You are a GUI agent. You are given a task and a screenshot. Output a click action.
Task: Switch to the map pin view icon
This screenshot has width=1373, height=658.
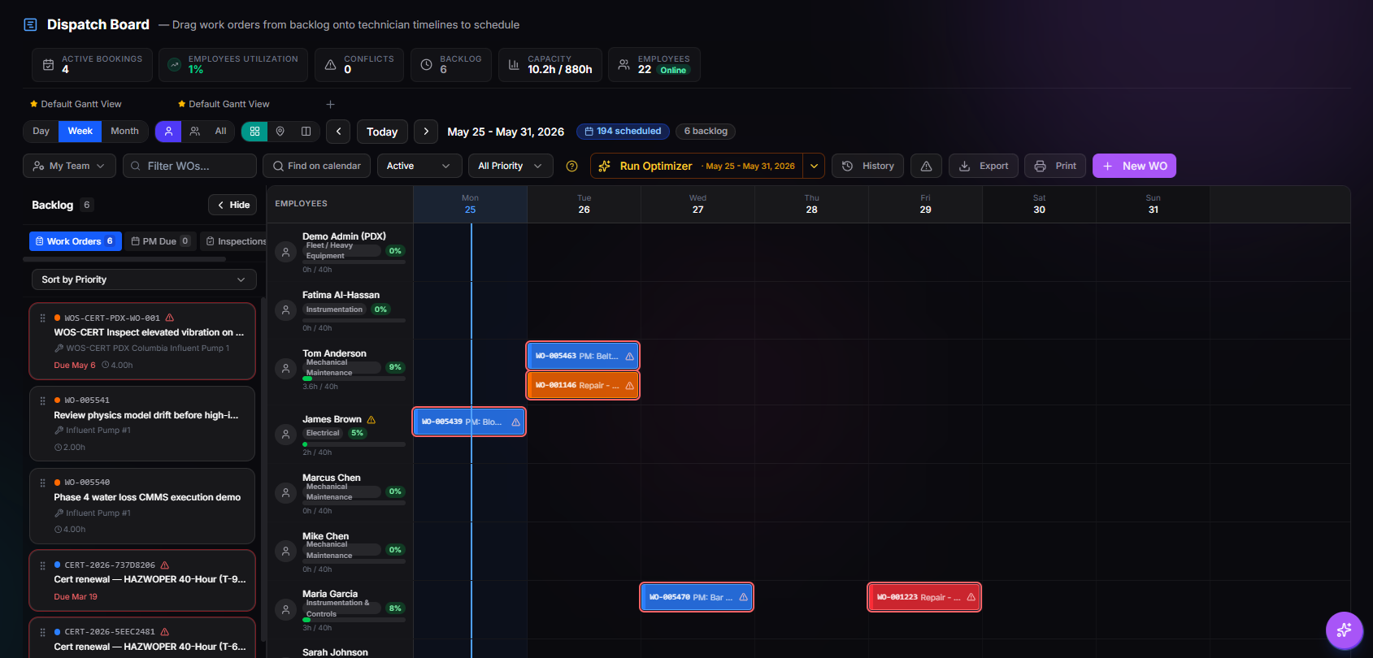(280, 131)
